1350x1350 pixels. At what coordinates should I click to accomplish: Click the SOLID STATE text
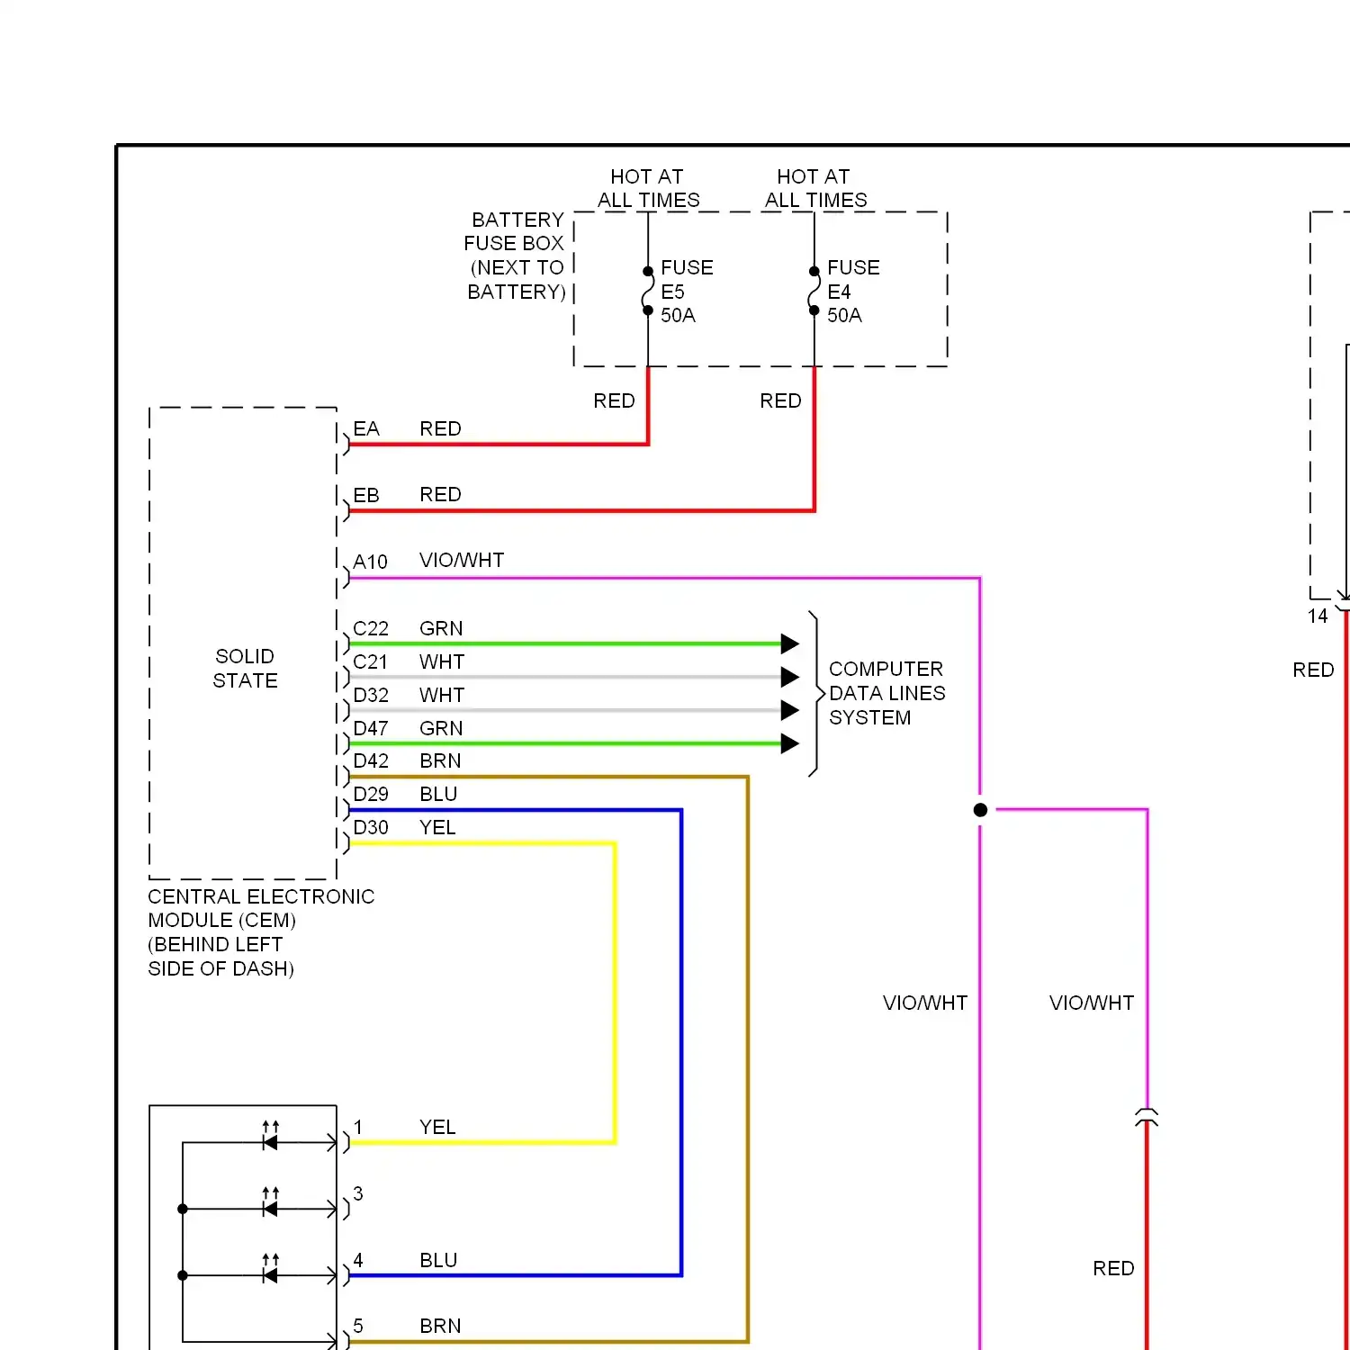[x=245, y=669]
